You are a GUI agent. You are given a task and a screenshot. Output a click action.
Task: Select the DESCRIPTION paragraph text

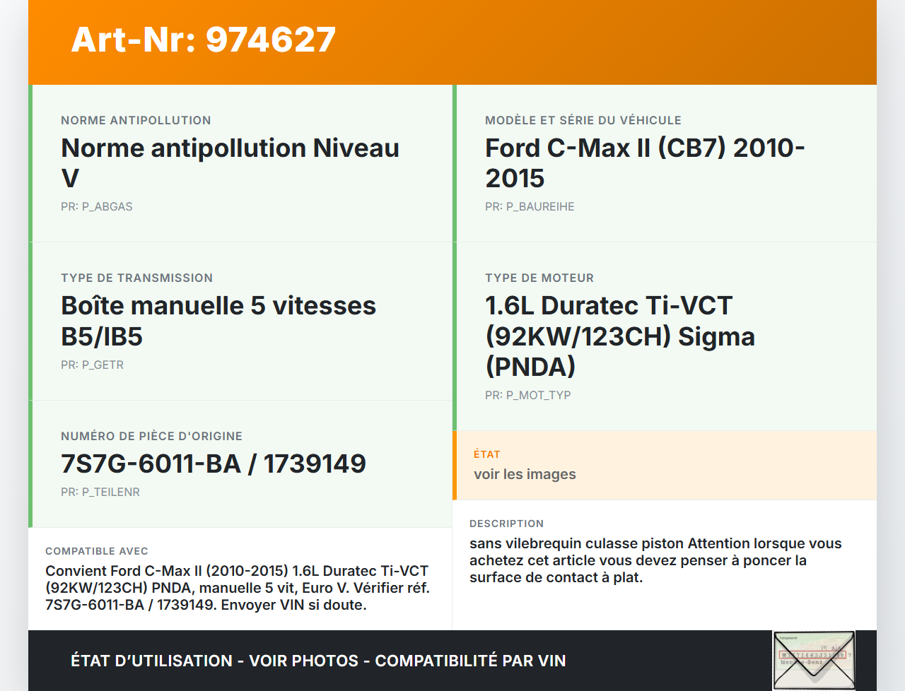coord(655,560)
